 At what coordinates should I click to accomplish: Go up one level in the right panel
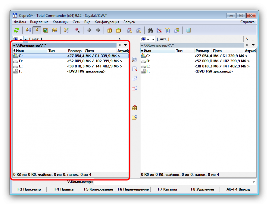(x=253, y=39)
